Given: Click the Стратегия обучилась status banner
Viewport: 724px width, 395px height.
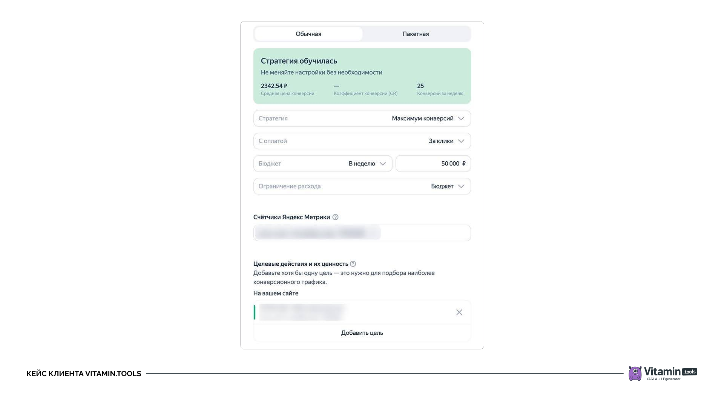Looking at the screenshot, I should [362, 66].
